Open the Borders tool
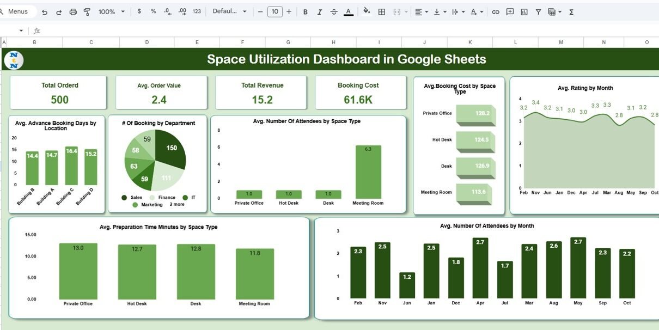659x330 pixels. click(382, 12)
